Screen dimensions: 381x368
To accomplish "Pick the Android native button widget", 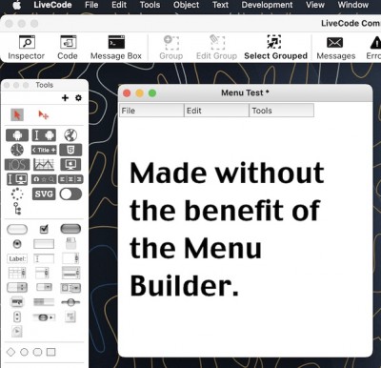I will [x=17, y=135].
